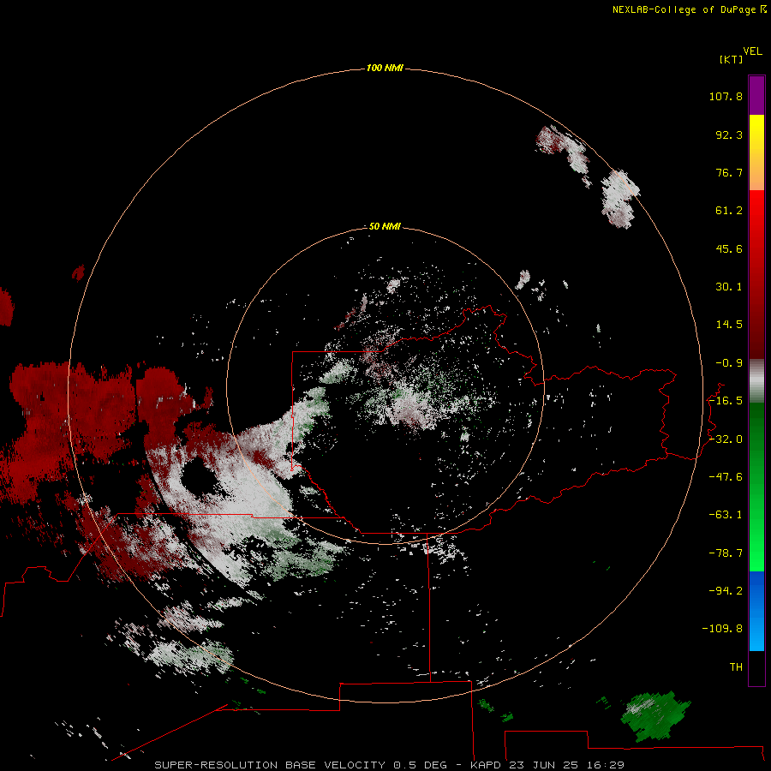Click the 61.2 velocity scale value
Screen dimensions: 771x771
pyautogui.click(x=729, y=211)
